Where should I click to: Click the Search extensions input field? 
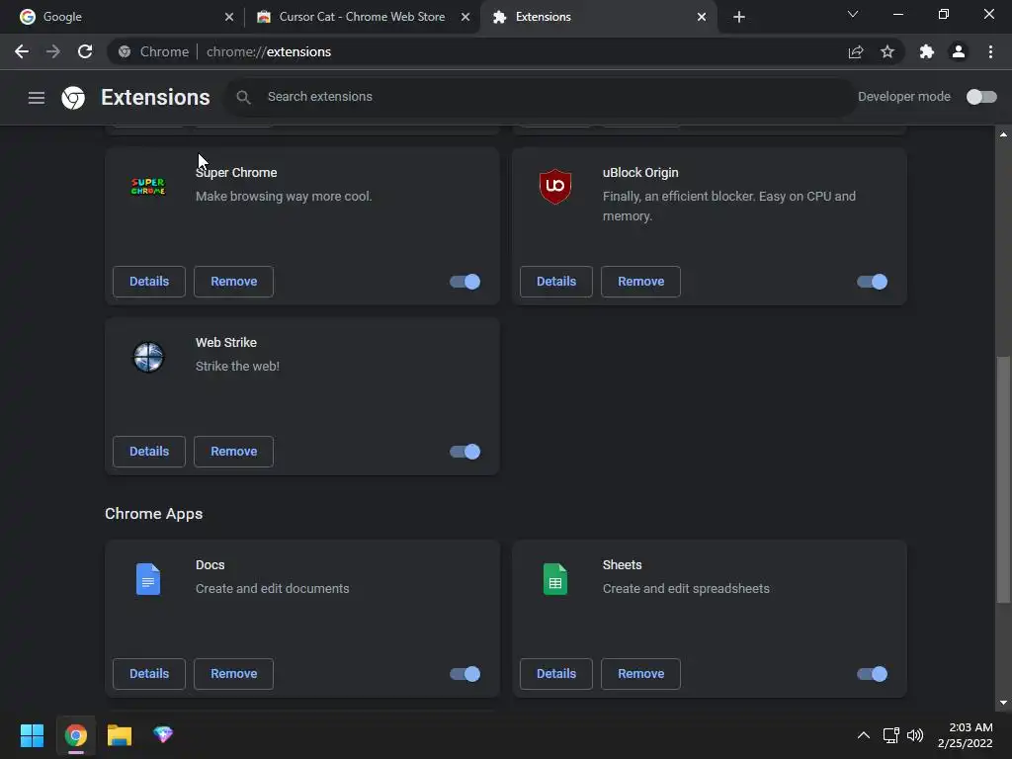[541, 97]
